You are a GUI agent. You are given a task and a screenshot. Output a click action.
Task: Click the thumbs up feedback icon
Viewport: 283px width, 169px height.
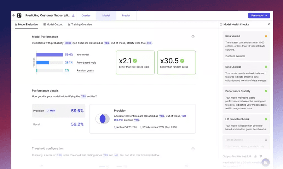coord(255,156)
